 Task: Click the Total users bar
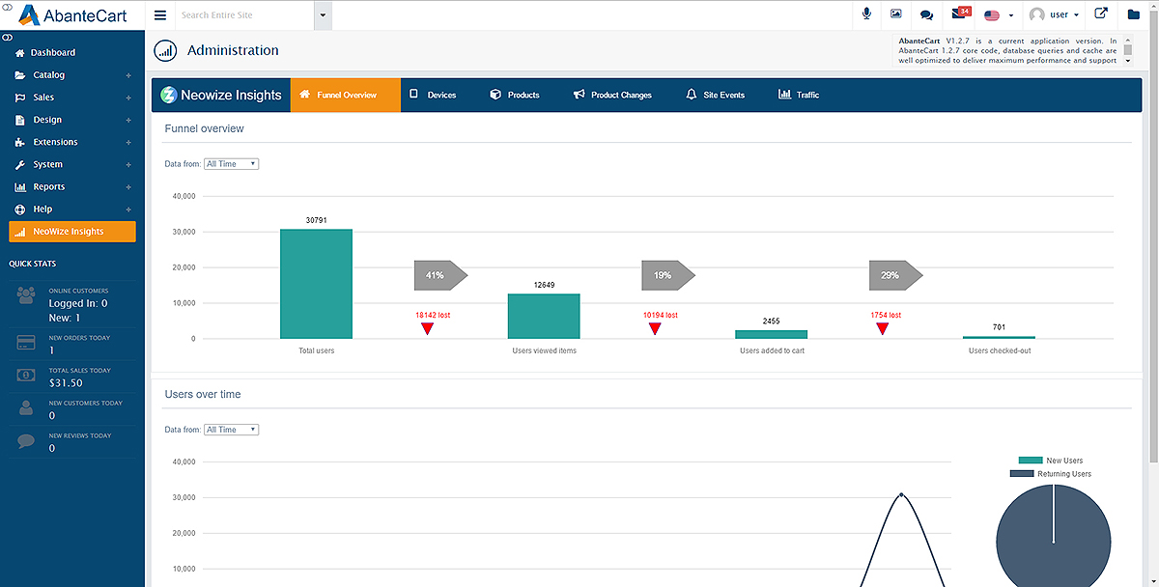point(316,284)
